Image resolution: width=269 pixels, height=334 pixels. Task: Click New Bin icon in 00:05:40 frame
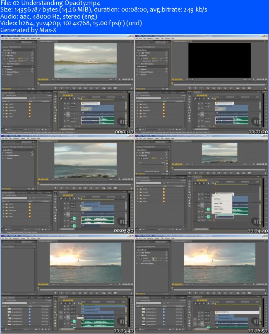[x=43, y=329]
